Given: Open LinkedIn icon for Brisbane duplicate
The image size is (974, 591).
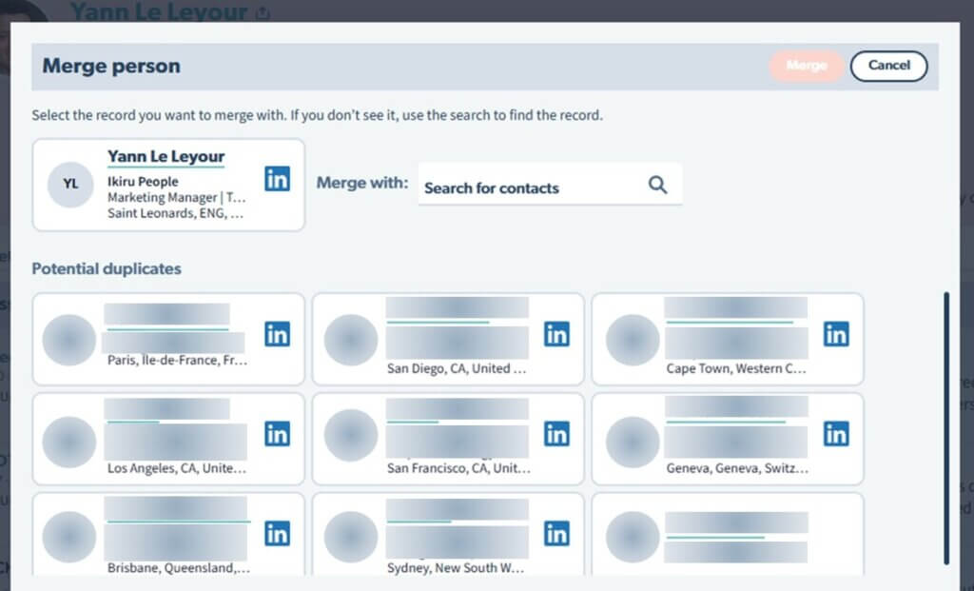Looking at the screenshot, I should point(277,533).
